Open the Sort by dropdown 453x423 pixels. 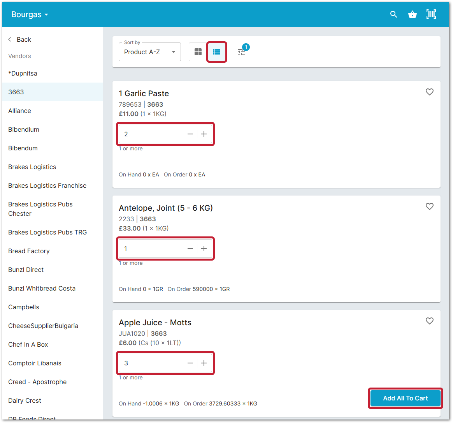(x=149, y=51)
